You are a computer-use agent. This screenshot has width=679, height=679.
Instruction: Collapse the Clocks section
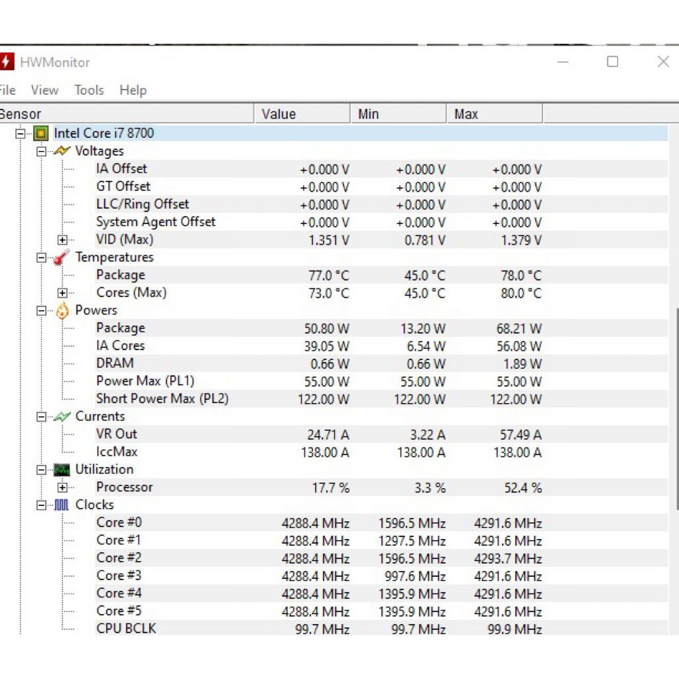point(41,505)
